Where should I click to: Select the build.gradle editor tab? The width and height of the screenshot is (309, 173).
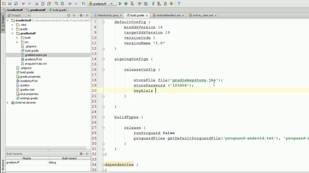coord(137,15)
